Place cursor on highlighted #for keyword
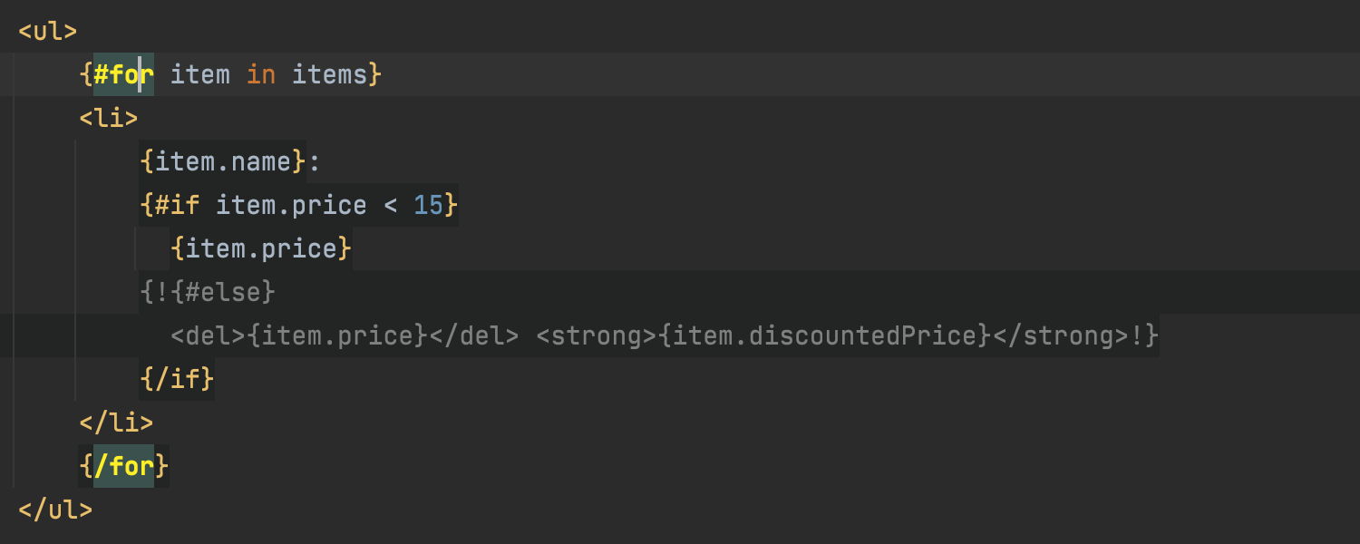The height and width of the screenshot is (544, 1360). (x=123, y=74)
